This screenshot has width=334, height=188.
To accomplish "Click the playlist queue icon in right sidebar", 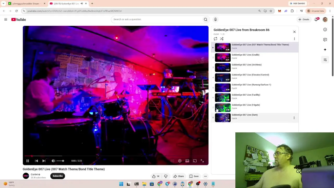I will coord(325,60).
